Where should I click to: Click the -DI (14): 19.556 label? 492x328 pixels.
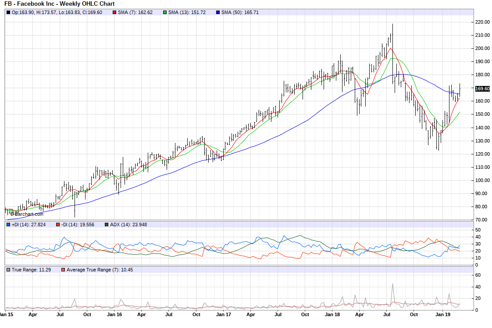click(78, 225)
